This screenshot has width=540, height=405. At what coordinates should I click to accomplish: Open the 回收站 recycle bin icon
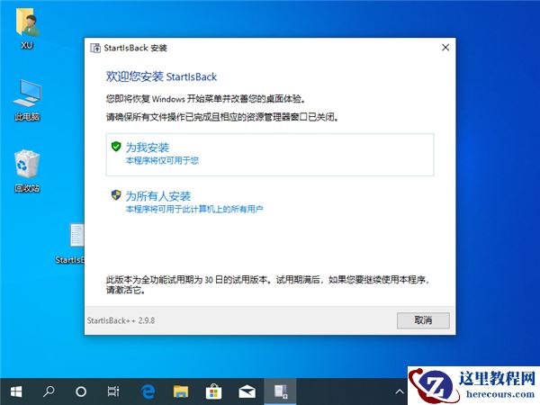click(27, 171)
